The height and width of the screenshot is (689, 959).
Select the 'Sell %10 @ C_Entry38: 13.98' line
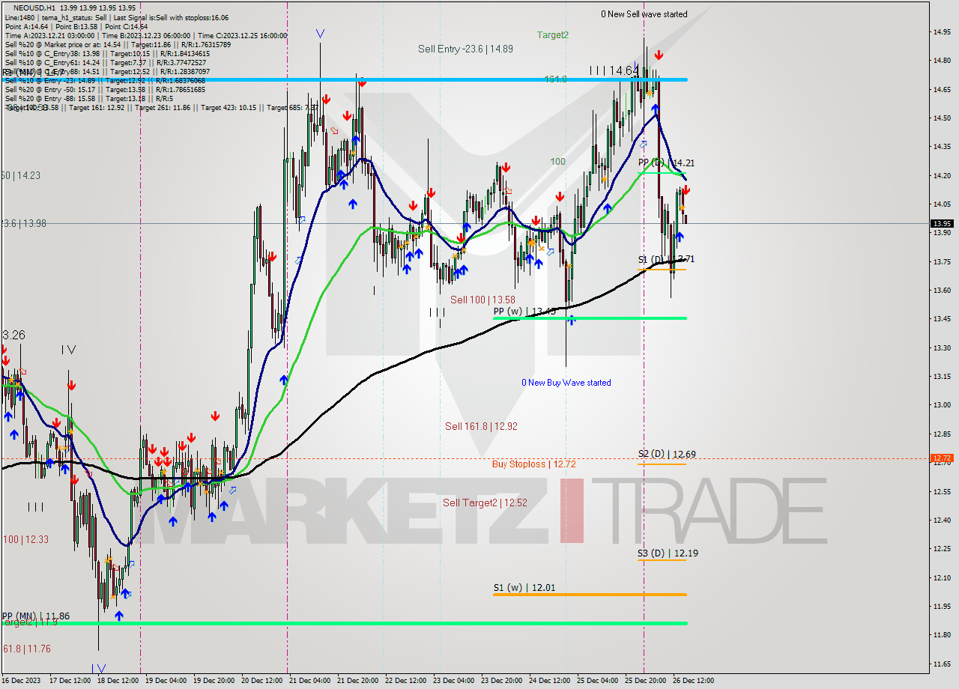tap(107, 53)
